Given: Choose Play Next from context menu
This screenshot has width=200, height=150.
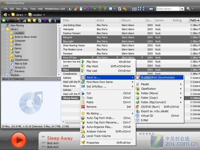Looking at the screenshot, I should click(x=108, y=66).
